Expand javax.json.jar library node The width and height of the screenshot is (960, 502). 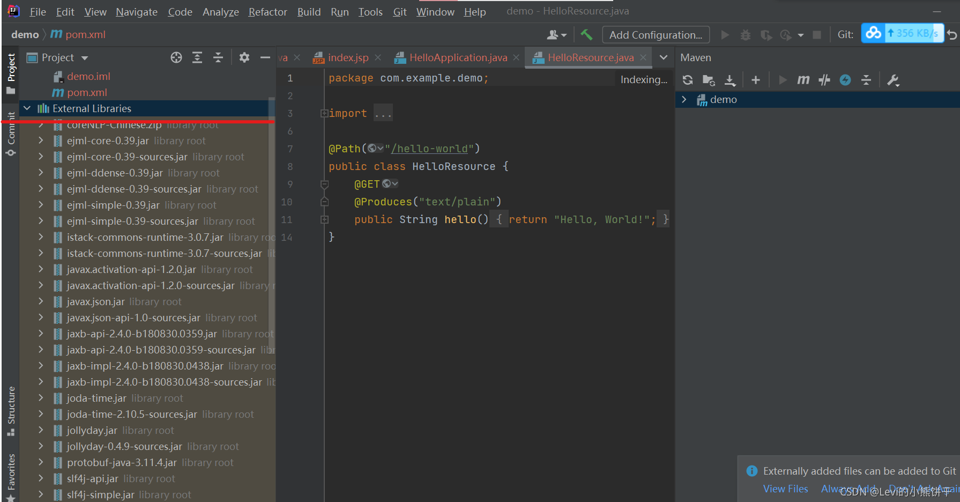point(41,301)
